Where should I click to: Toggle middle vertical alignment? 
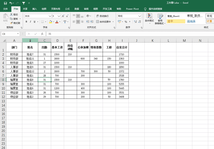[x=78, y=16]
